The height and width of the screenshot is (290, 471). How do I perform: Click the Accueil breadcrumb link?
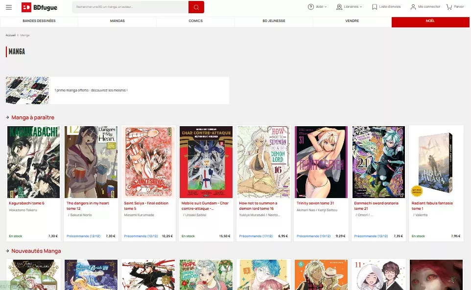tap(10, 35)
